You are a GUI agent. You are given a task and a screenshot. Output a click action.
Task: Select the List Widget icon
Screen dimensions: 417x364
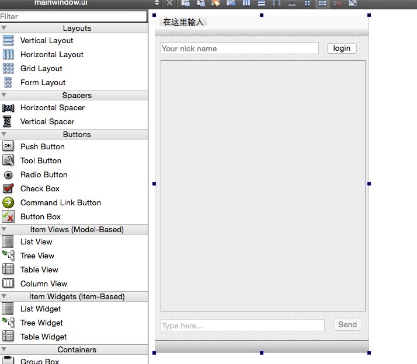8,309
